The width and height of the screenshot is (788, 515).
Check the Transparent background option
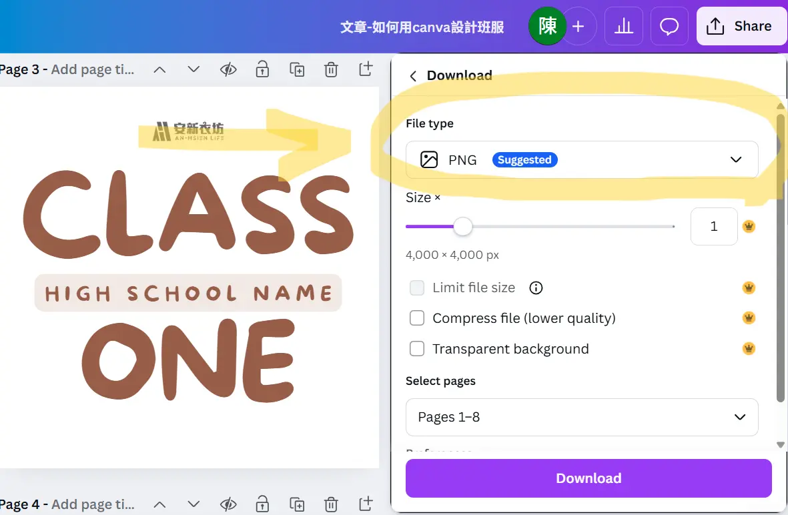coord(417,349)
